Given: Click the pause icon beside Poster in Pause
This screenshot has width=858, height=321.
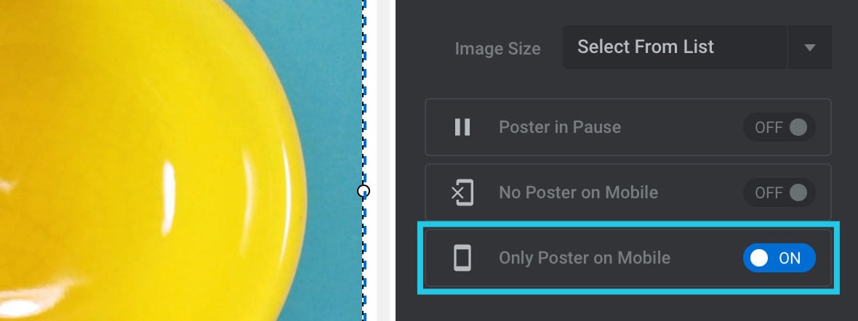Looking at the screenshot, I should [462, 127].
